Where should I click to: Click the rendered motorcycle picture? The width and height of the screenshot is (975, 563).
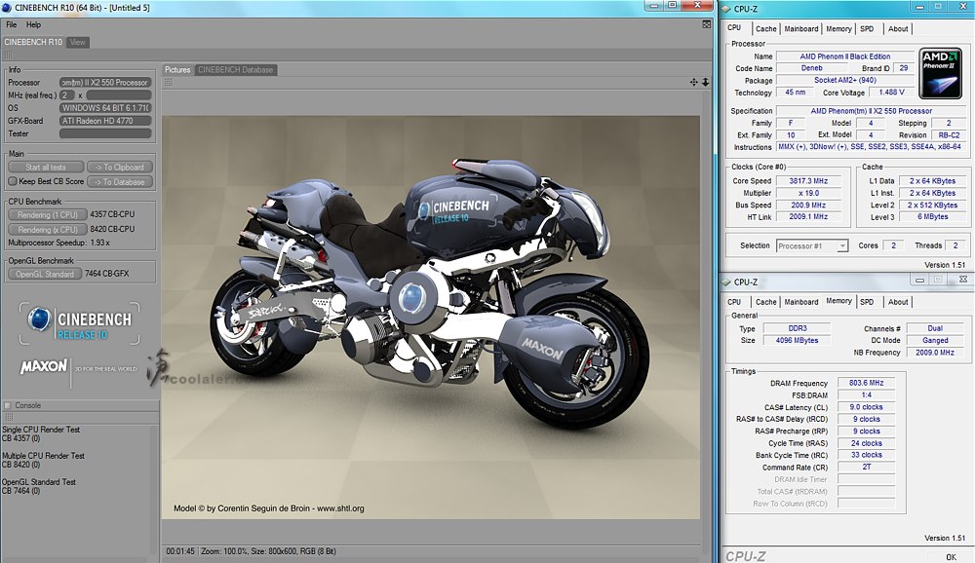tap(431, 317)
